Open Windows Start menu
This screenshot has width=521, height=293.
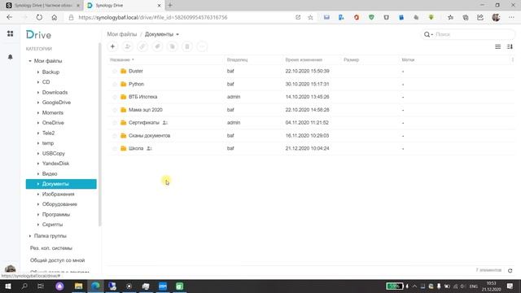click(x=7, y=286)
